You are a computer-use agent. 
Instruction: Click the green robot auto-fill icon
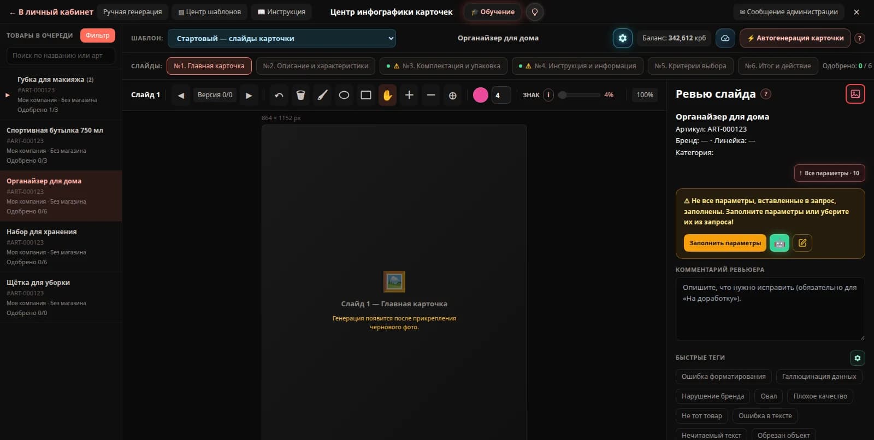pyautogui.click(x=779, y=243)
